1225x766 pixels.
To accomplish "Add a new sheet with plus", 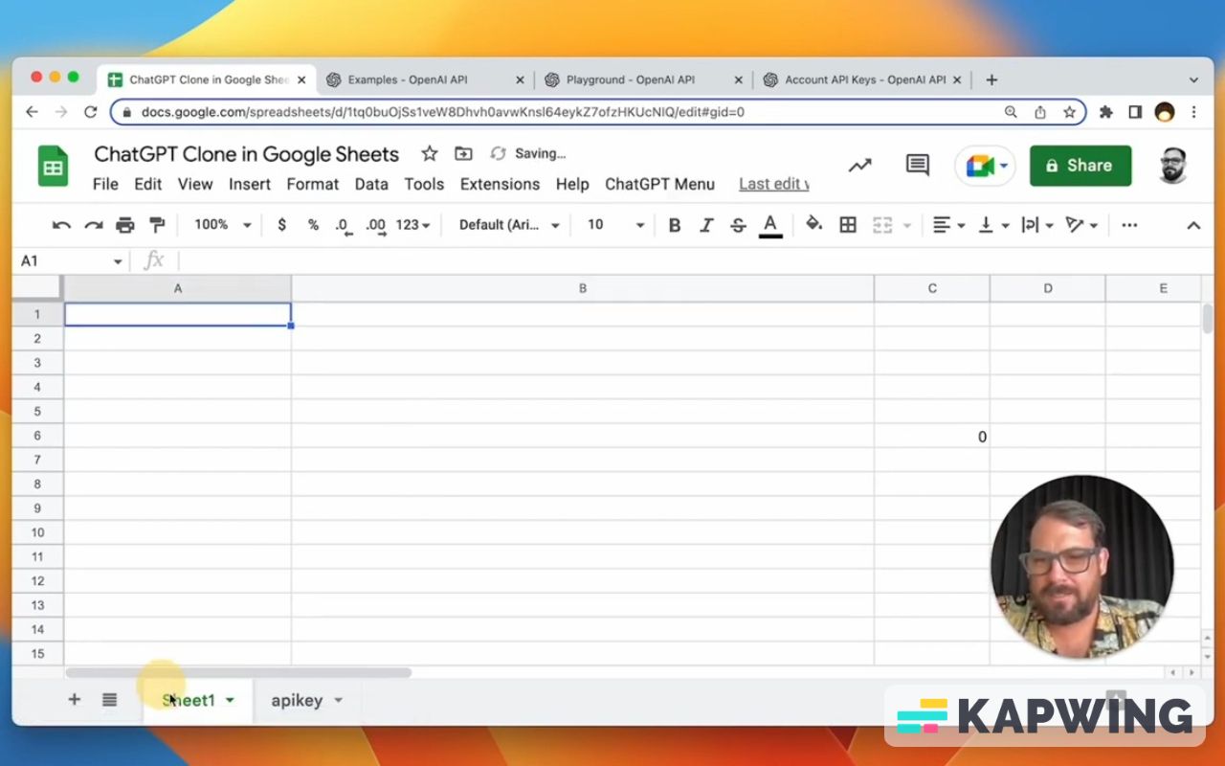I will click(x=74, y=700).
